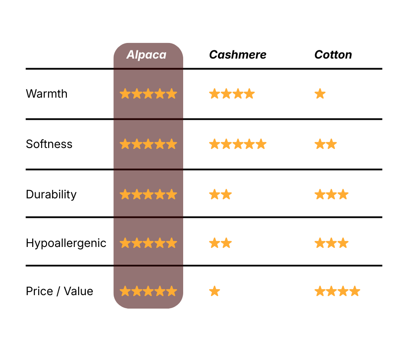Select the Warmth row label
This screenshot has height=342, width=408.
tap(47, 94)
